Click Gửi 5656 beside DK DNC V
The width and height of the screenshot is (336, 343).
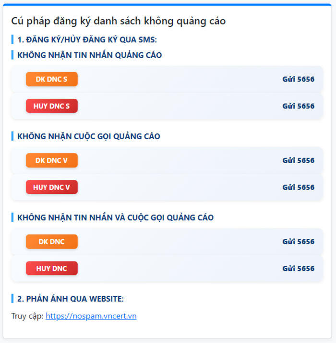click(x=298, y=160)
